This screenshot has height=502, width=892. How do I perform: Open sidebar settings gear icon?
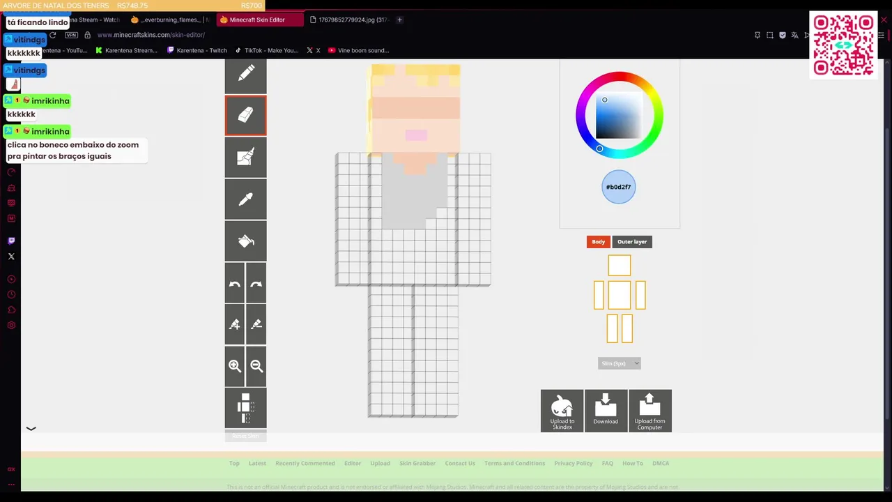tap(11, 326)
